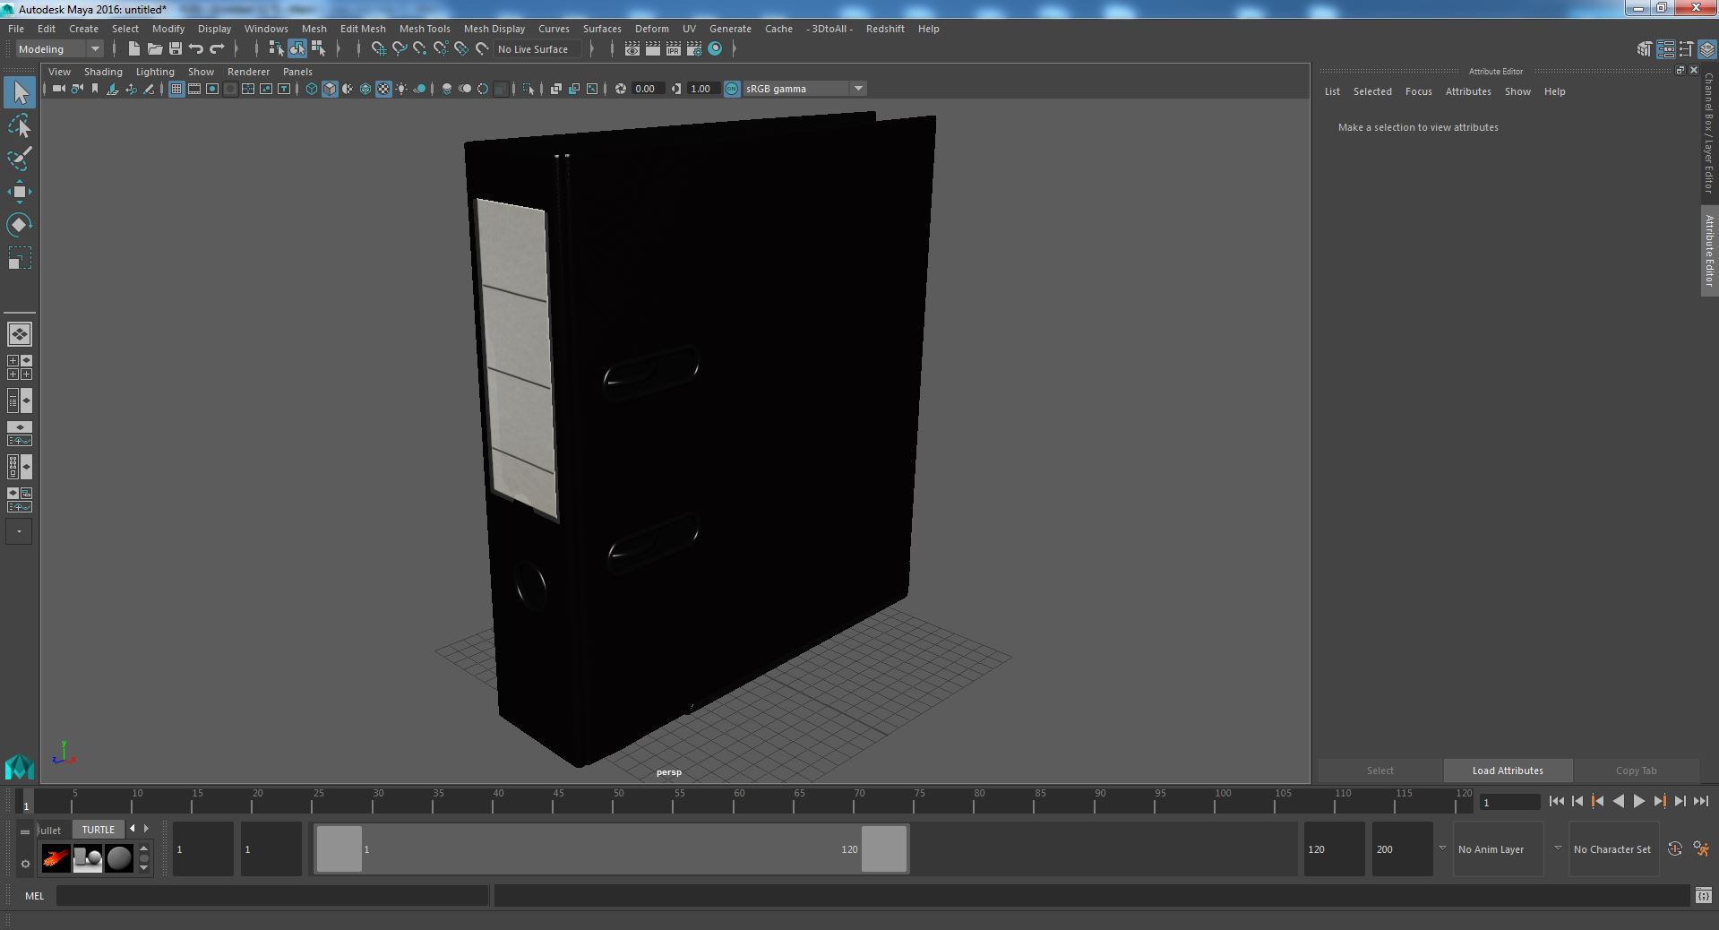Screen dimensions: 1719x930
Task: Toggle snap to points
Action: tap(420, 49)
